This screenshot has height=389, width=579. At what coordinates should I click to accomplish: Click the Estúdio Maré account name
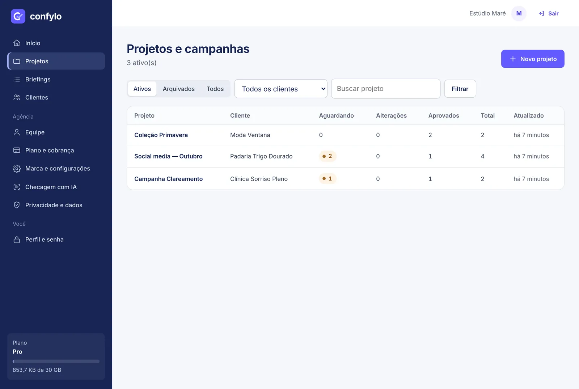(x=487, y=13)
